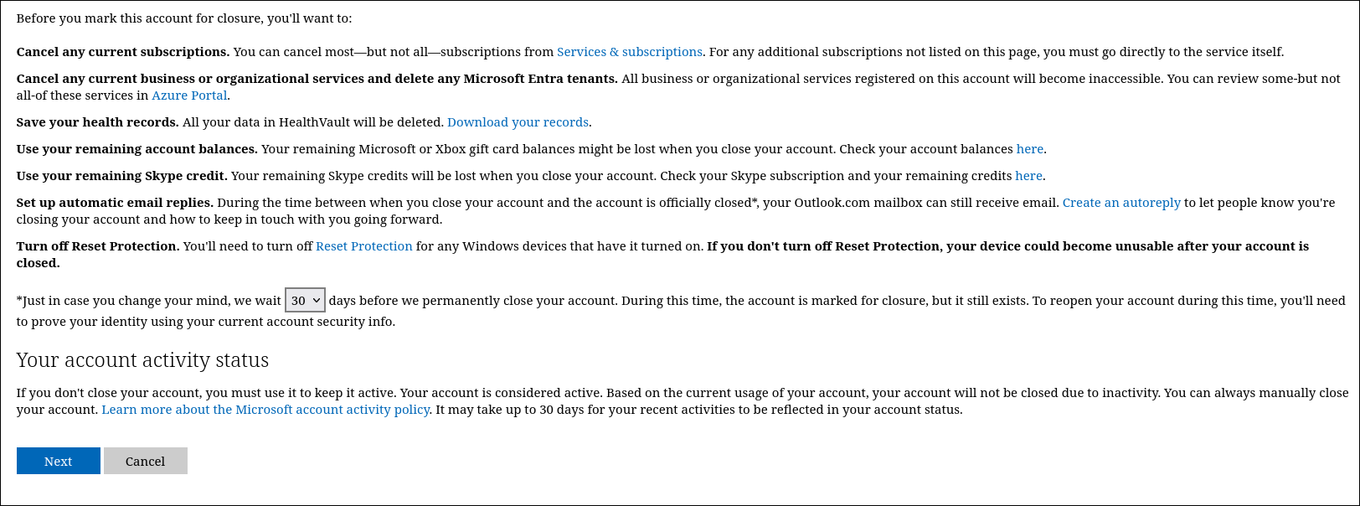Click the gray Cancel button
The width and height of the screenshot is (1360, 506).
(x=146, y=461)
